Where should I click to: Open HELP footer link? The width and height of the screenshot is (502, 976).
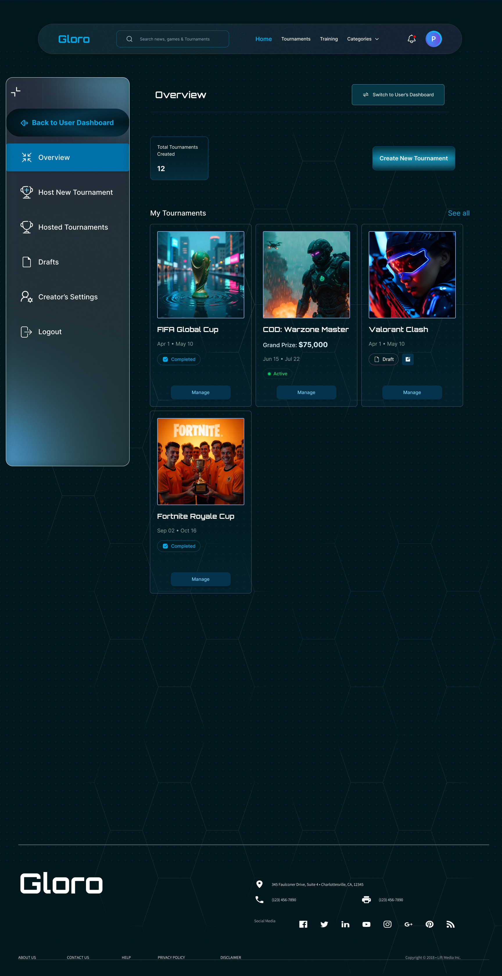pos(126,957)
